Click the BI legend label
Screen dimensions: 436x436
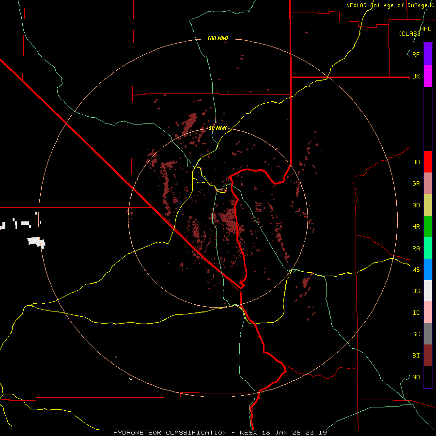(416, 356)
